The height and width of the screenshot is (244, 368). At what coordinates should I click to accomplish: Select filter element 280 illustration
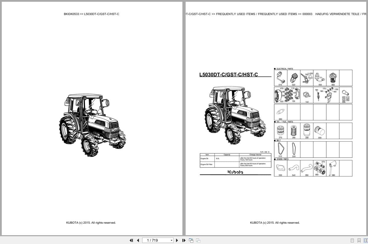293,130
